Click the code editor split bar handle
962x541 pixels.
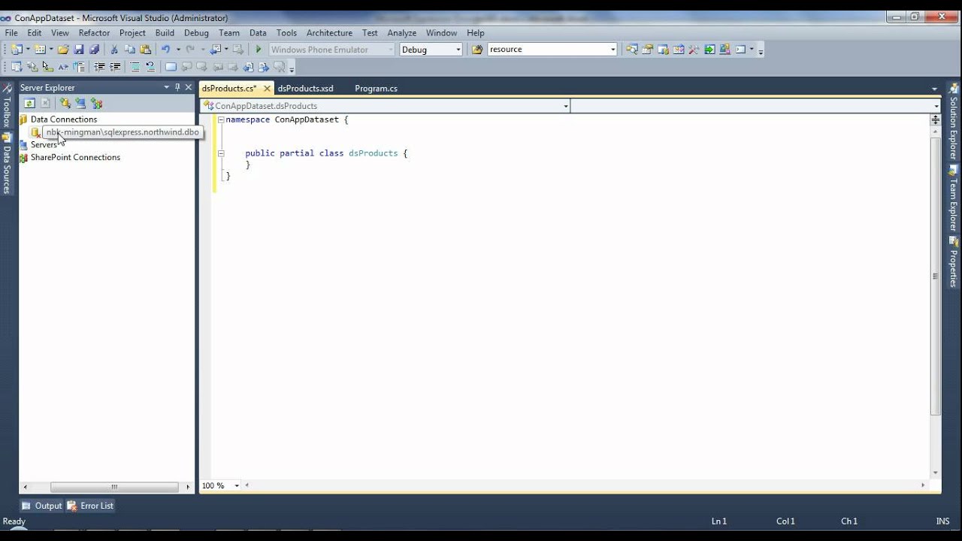coord(936,119)
